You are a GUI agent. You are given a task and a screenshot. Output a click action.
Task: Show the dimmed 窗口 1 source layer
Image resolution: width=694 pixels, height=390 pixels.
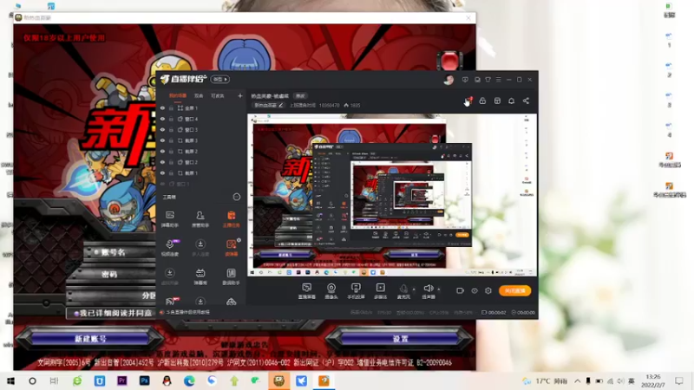coord(162,184)
